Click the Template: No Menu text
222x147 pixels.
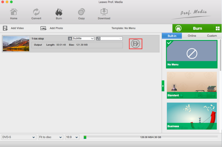click(123, 28)
